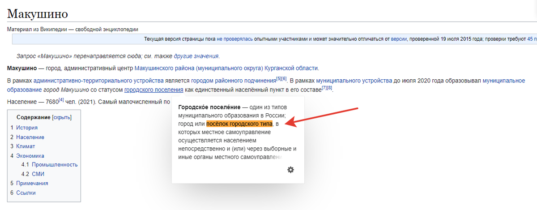Image resolution: width=537 pixels, height=210 pixels.
Task: Click the page title 'Макушино'
Action: [38, 14]
